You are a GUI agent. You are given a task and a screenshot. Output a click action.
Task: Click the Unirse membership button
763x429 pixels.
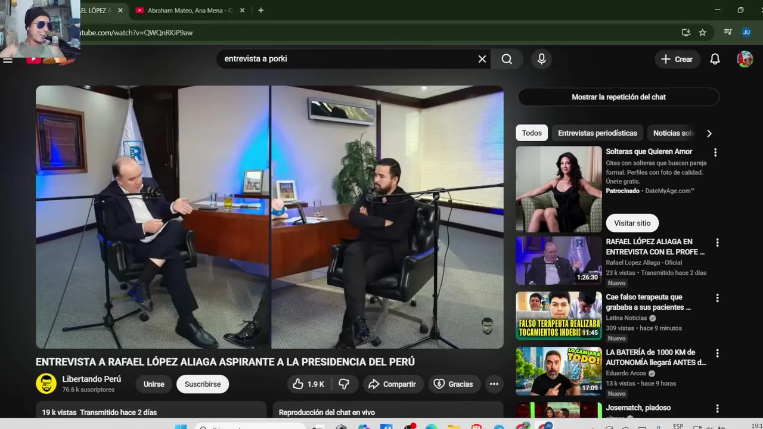point(154,384)
